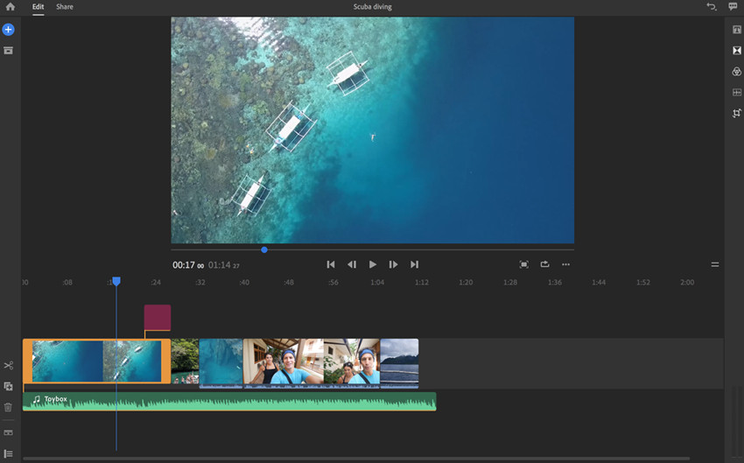
Task: Open the three-dots more options menu
Action: [x=565, y=264]
